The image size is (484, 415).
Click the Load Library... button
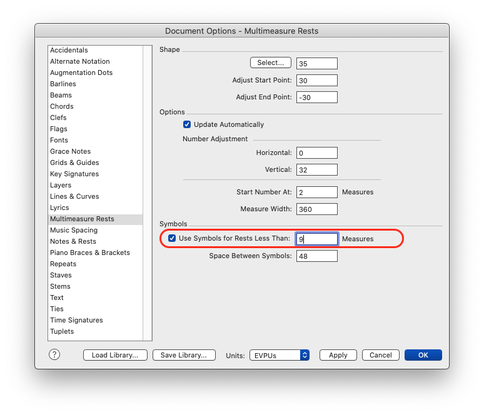click(x=115, y=355)
